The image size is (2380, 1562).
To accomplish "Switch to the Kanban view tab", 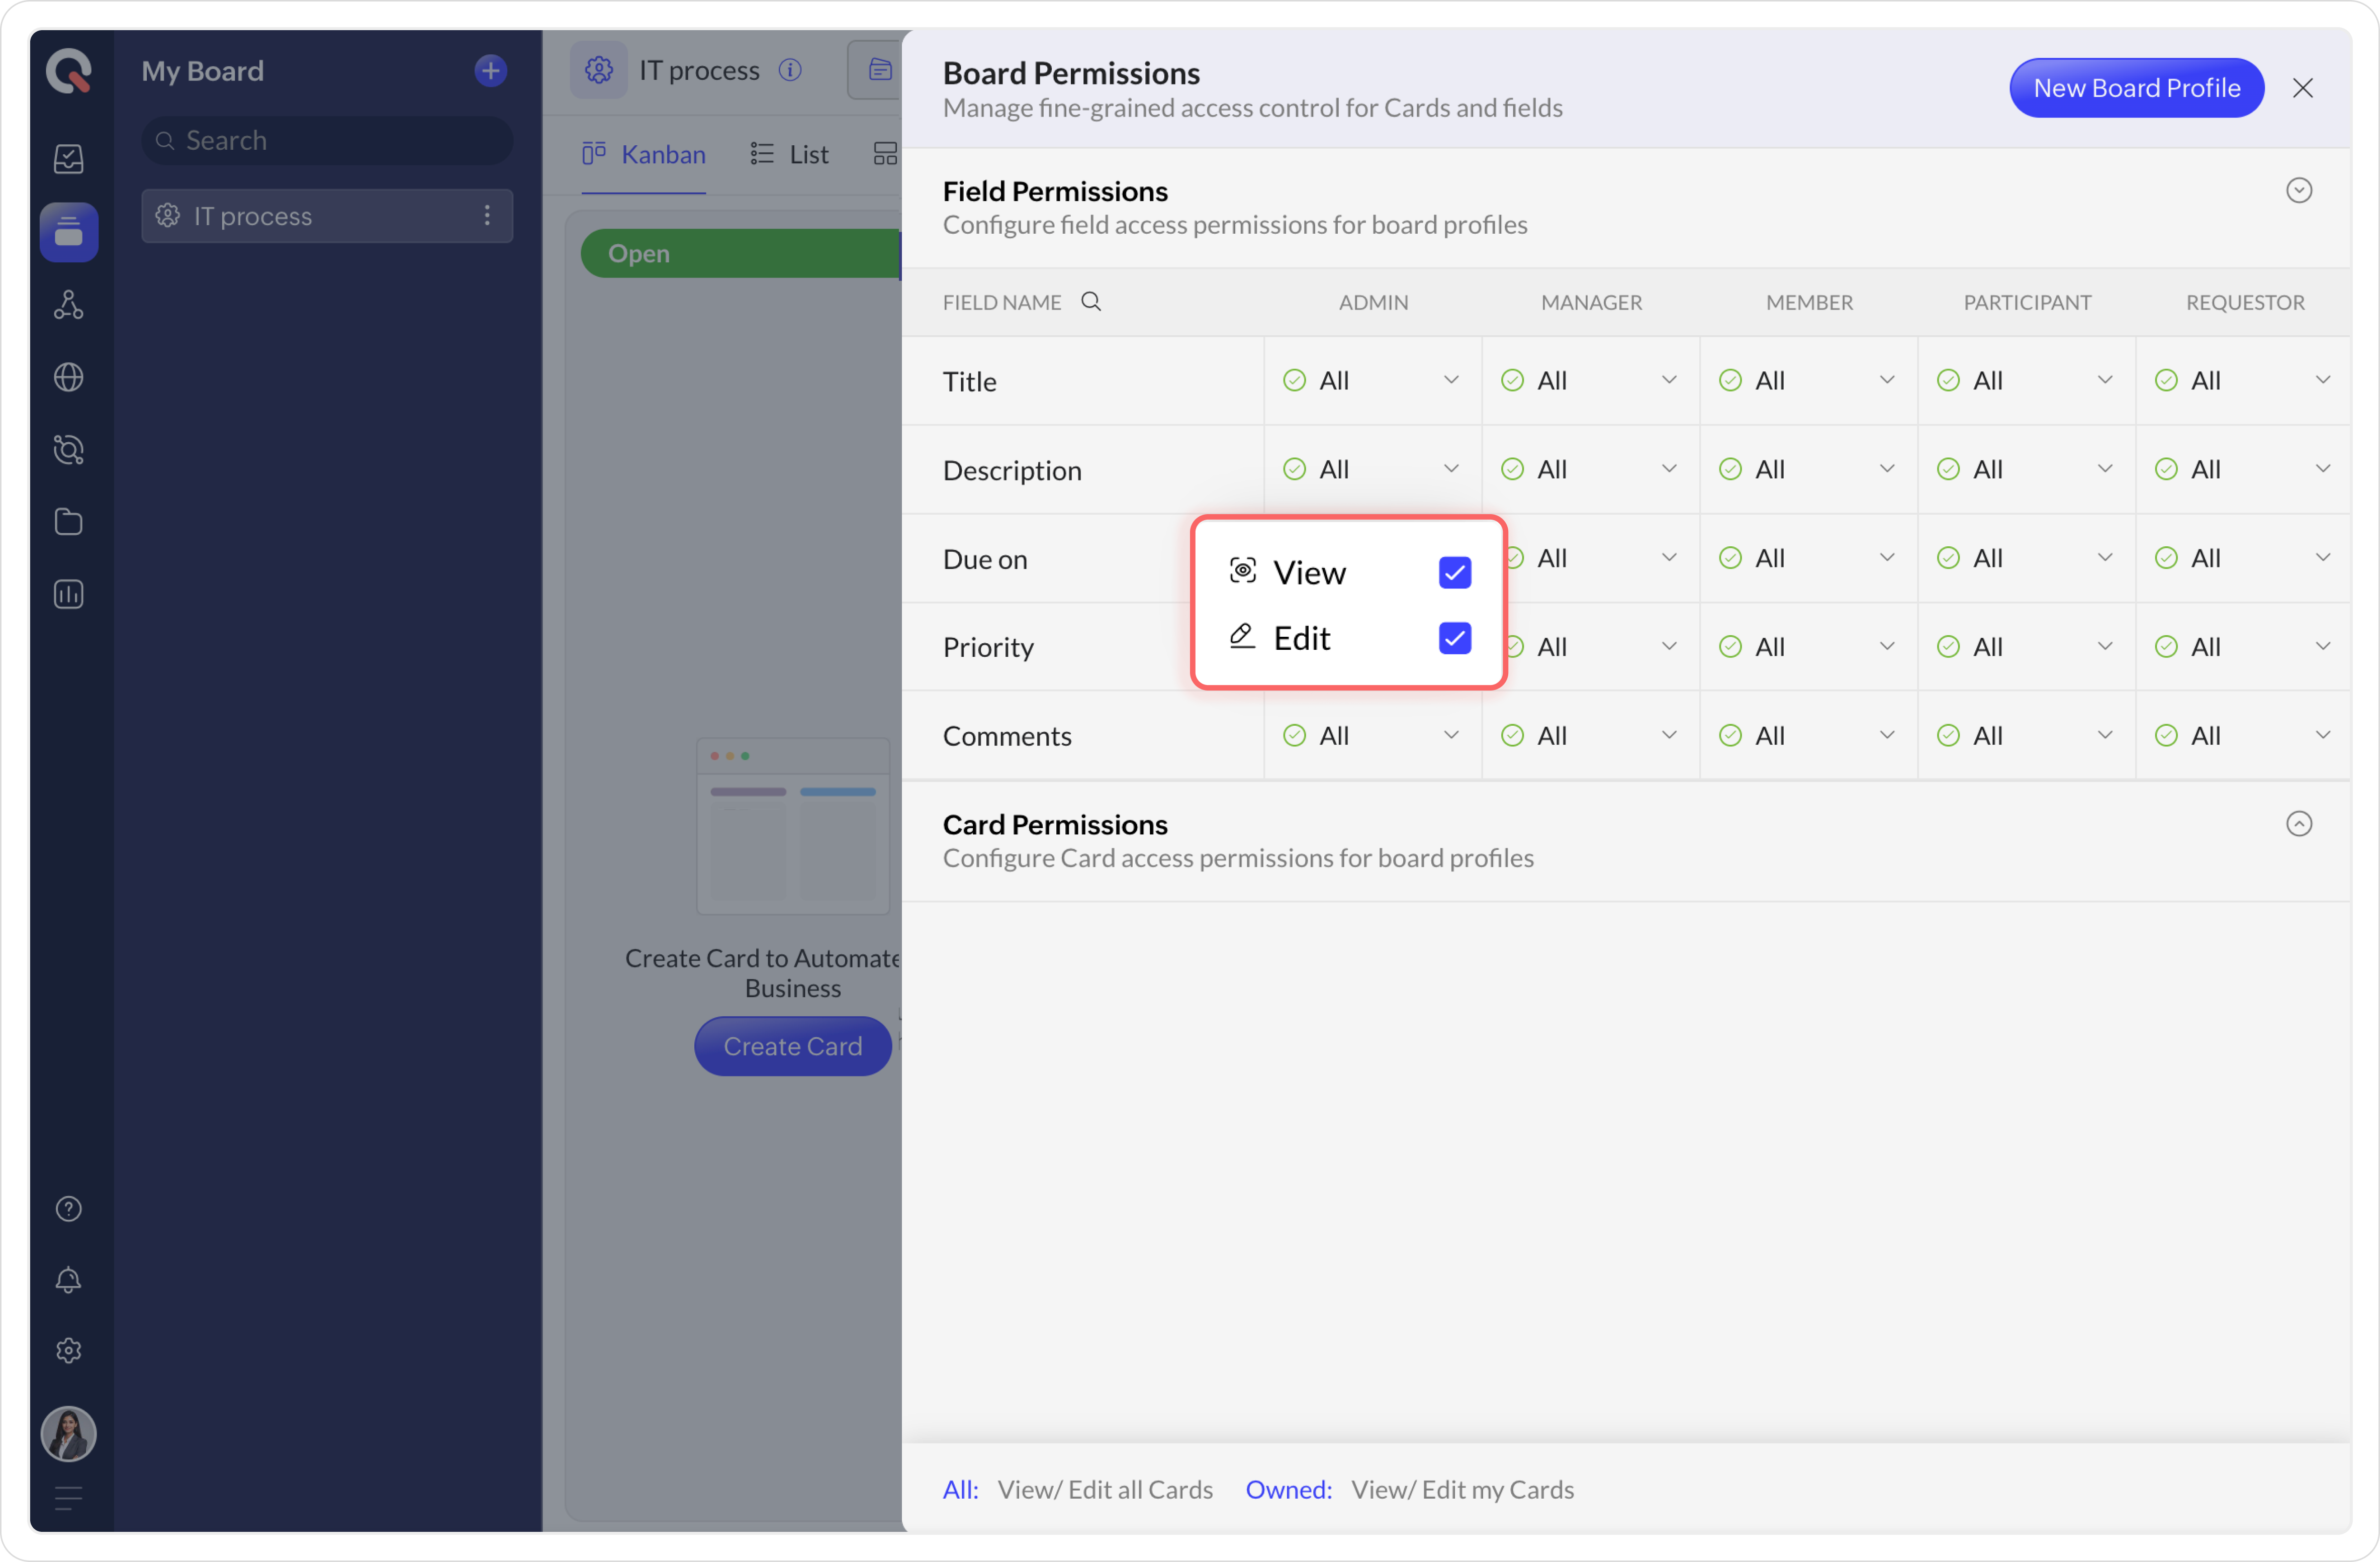I will pos(644,155).
